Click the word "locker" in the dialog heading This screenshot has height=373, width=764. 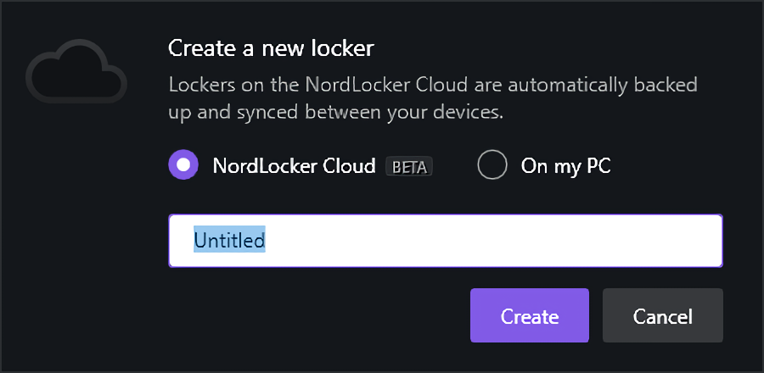[346, 47]
